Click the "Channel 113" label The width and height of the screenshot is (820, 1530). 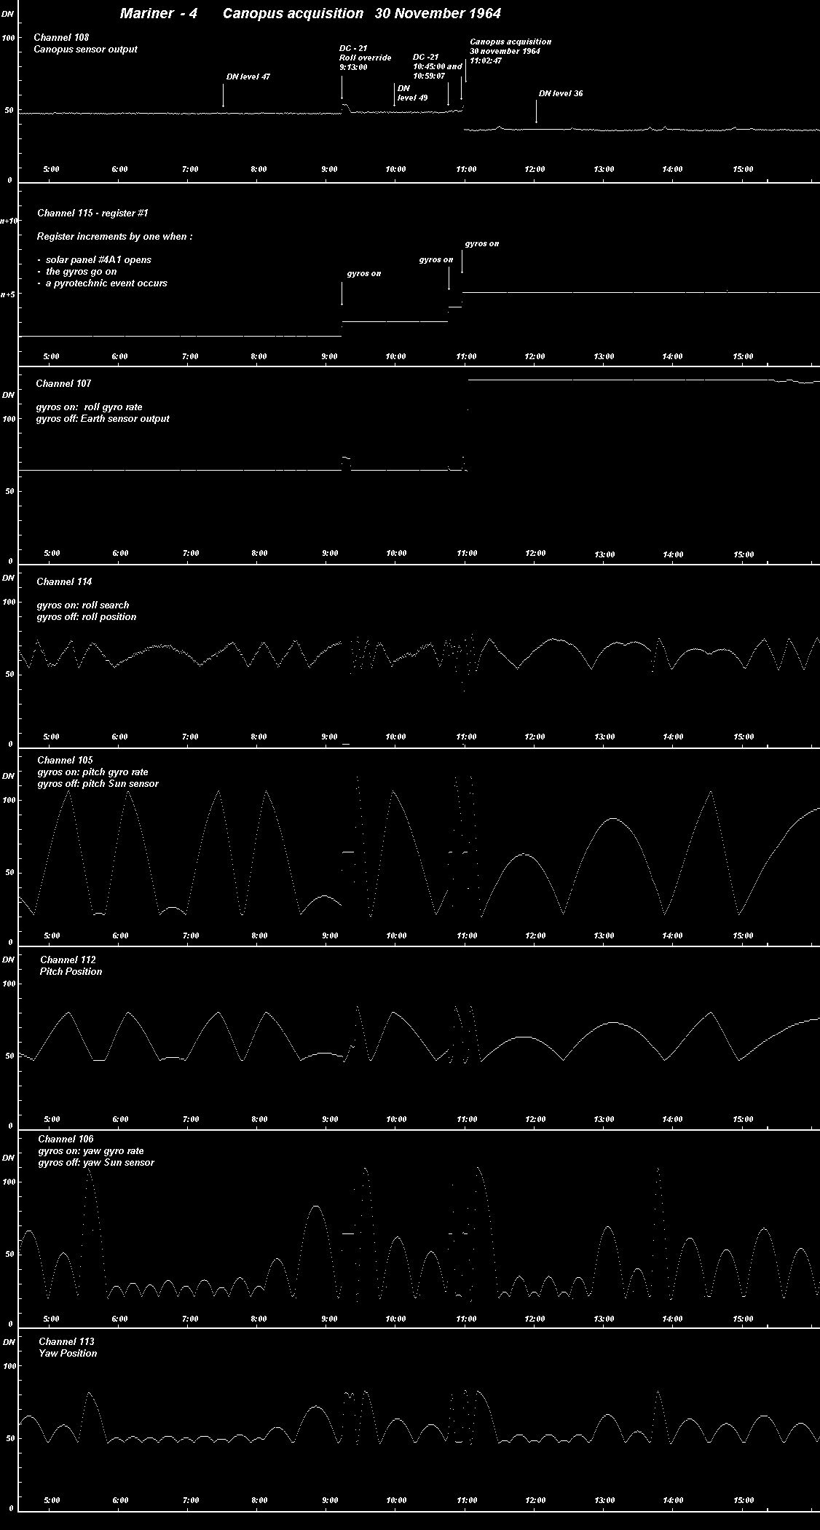(67, 1341)
